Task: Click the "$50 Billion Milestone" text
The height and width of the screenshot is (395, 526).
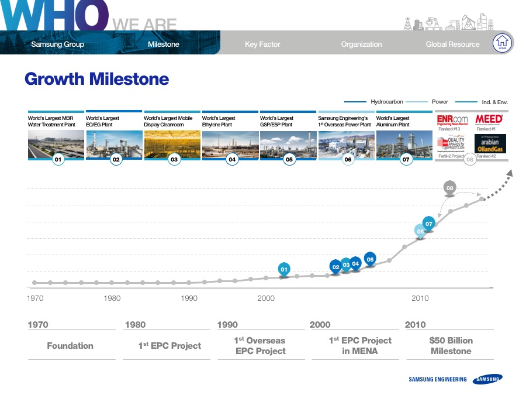Action: (451, 346)
